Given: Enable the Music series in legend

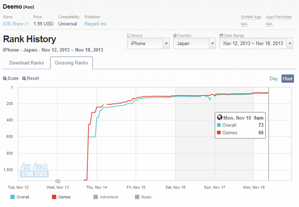Looking at the screenshot, I should pyautogui.click(x=143, y=197).
